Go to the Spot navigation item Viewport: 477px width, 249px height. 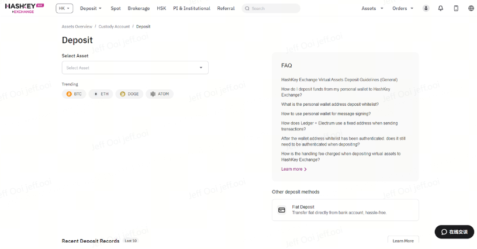[x=116, y=8]
